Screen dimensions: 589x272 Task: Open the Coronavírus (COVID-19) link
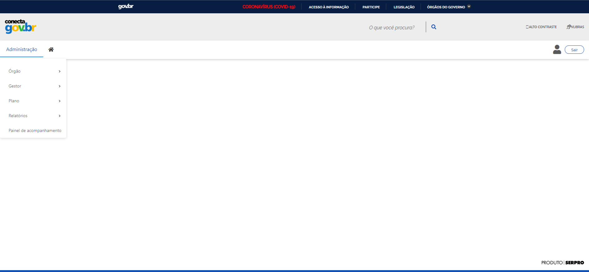[269, 7]
